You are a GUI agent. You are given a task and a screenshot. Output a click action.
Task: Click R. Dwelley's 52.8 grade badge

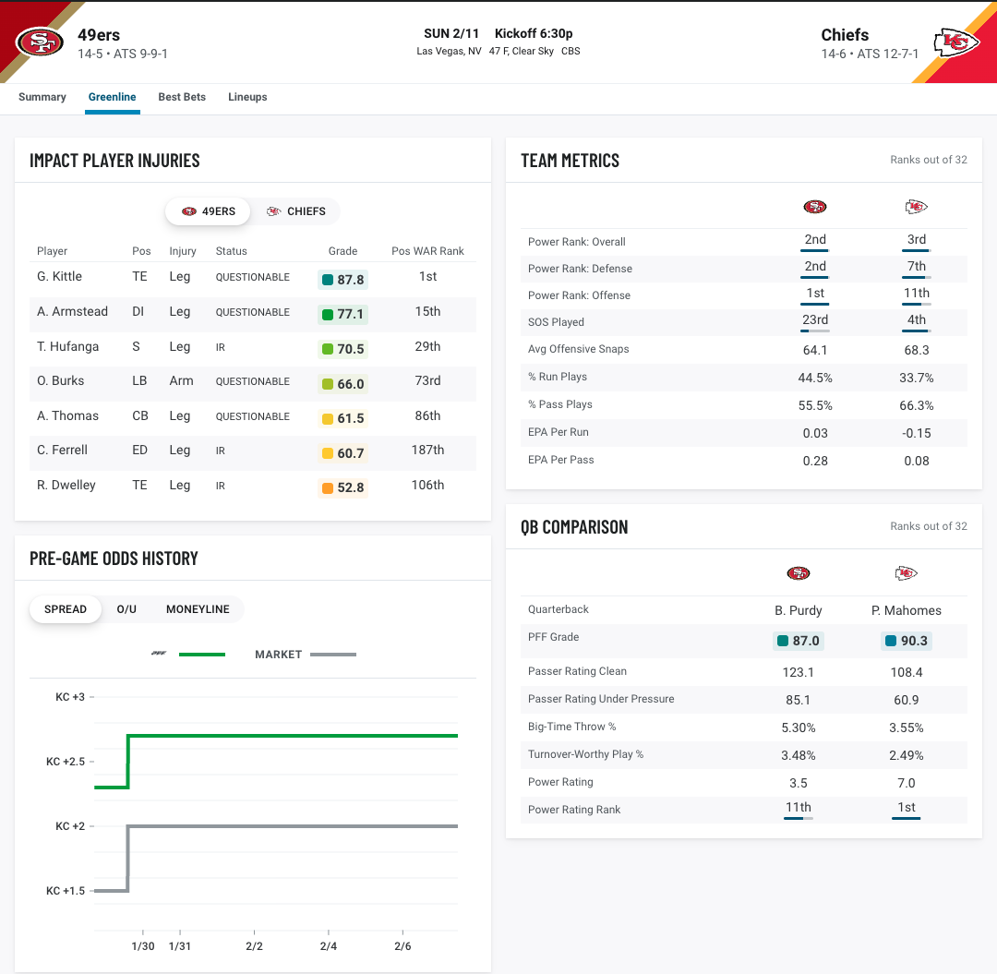pos(342,487)
